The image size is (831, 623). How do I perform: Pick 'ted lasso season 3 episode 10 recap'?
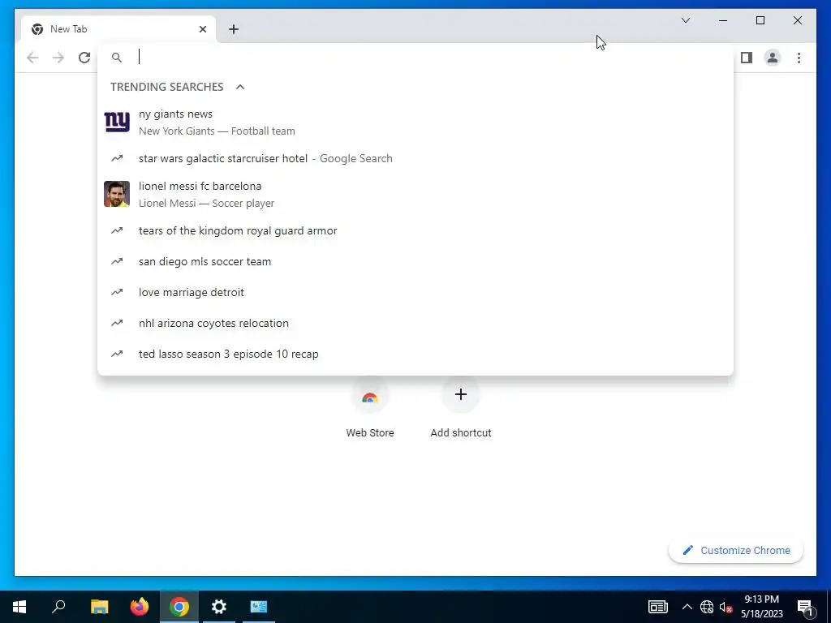[415, 354]
